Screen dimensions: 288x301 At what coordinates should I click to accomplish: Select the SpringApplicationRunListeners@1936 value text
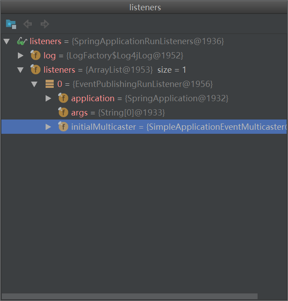pos(148,41)
